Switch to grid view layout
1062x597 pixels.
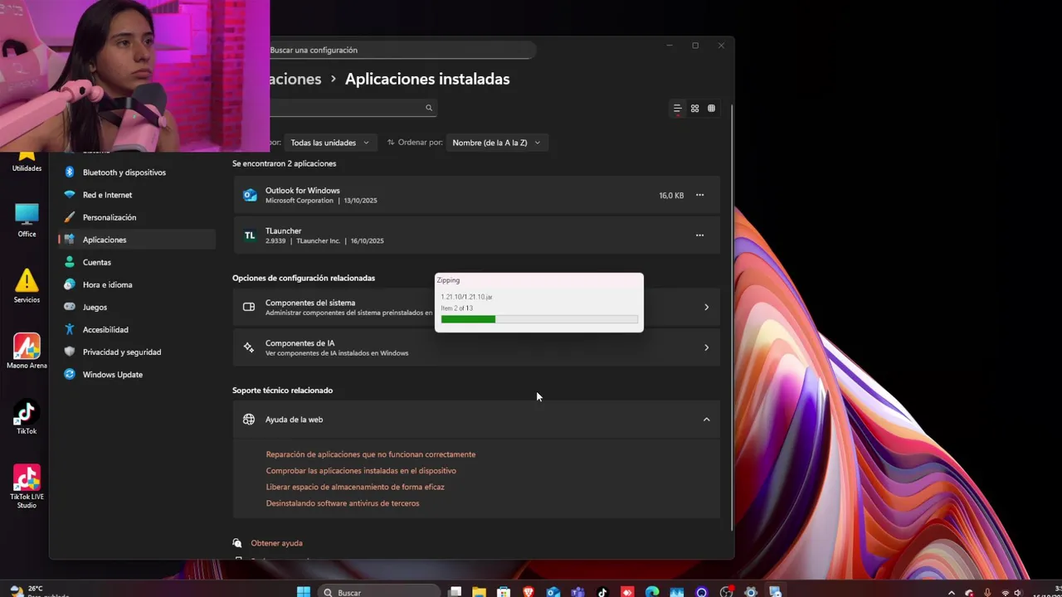pos(694,109)
